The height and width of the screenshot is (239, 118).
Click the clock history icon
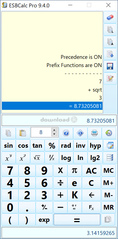(108, 133)
